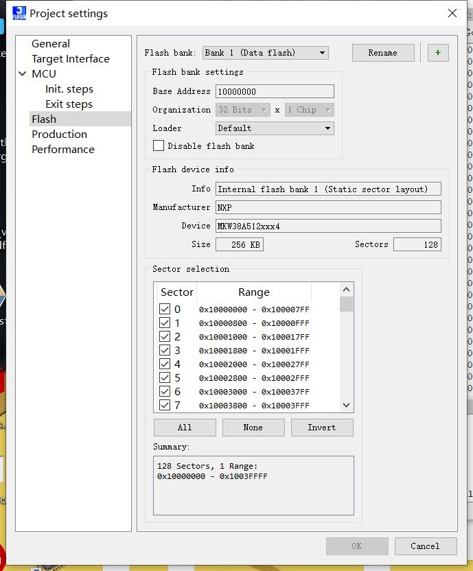Click the Device field MKW38A512xxx4

tap(328, 226)
